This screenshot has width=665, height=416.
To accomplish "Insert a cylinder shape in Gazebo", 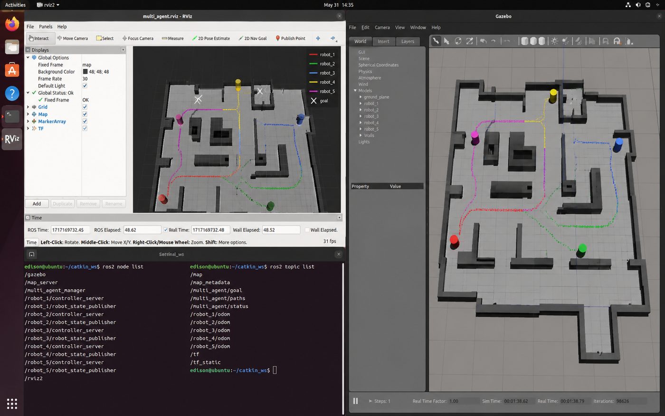I will pos(541,41).
